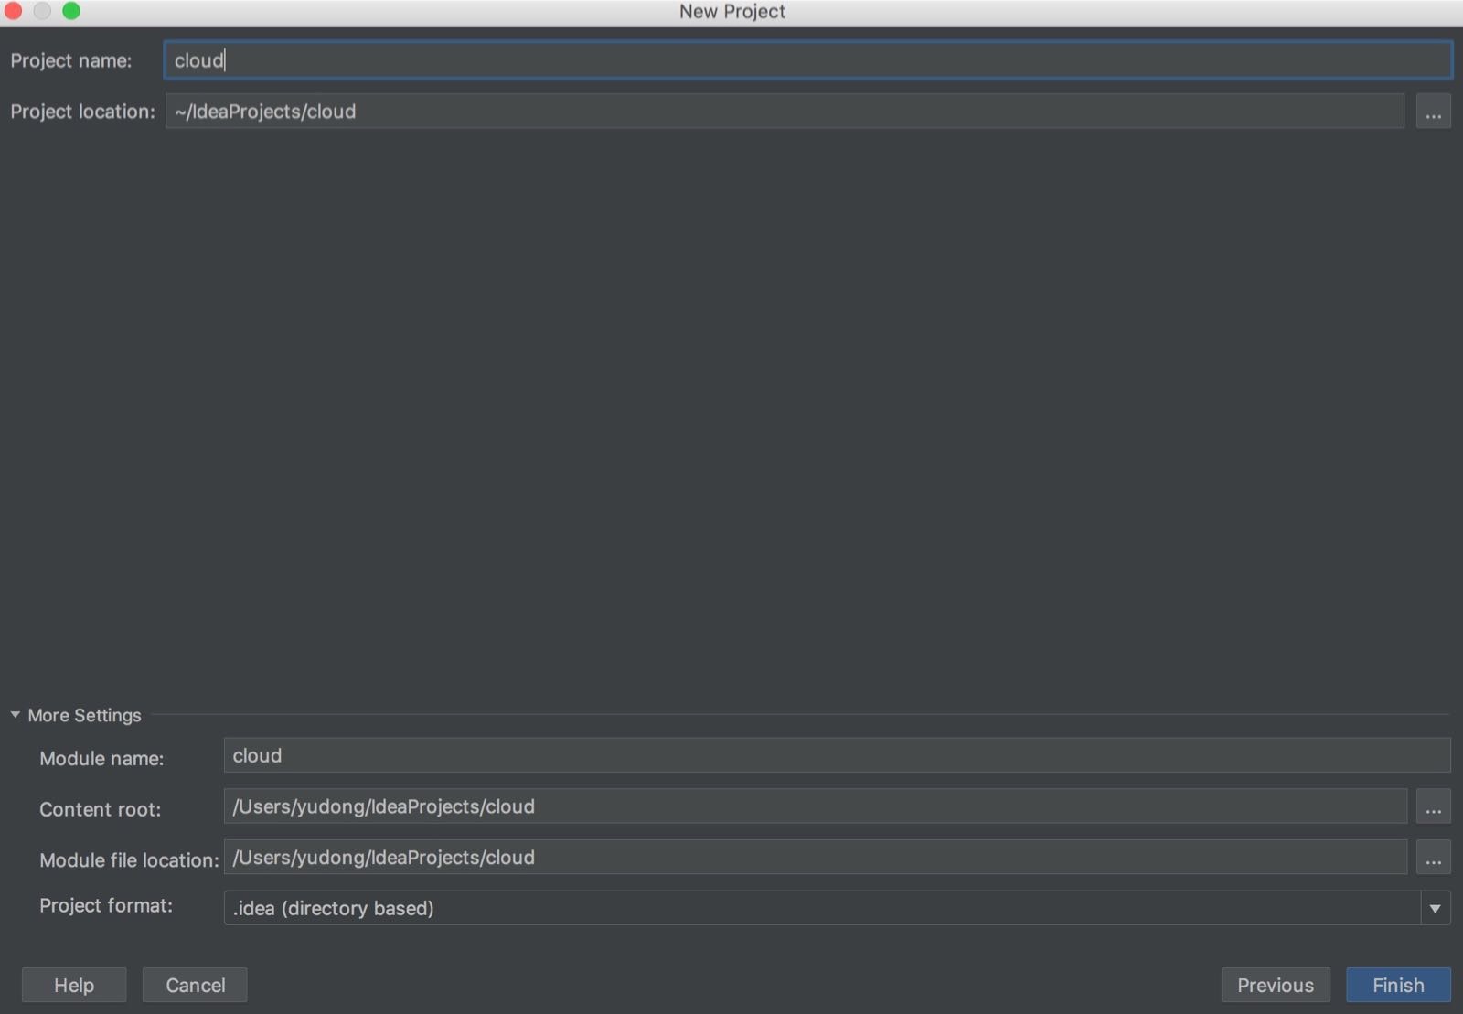
Task: Click the Content root browse ellipsis button
Action: (x=1433, y=807)
